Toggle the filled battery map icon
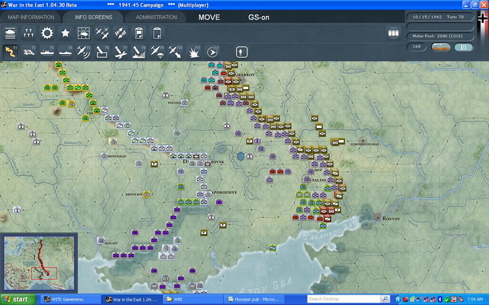The image size is (489, 305). (x=139, y=33)
